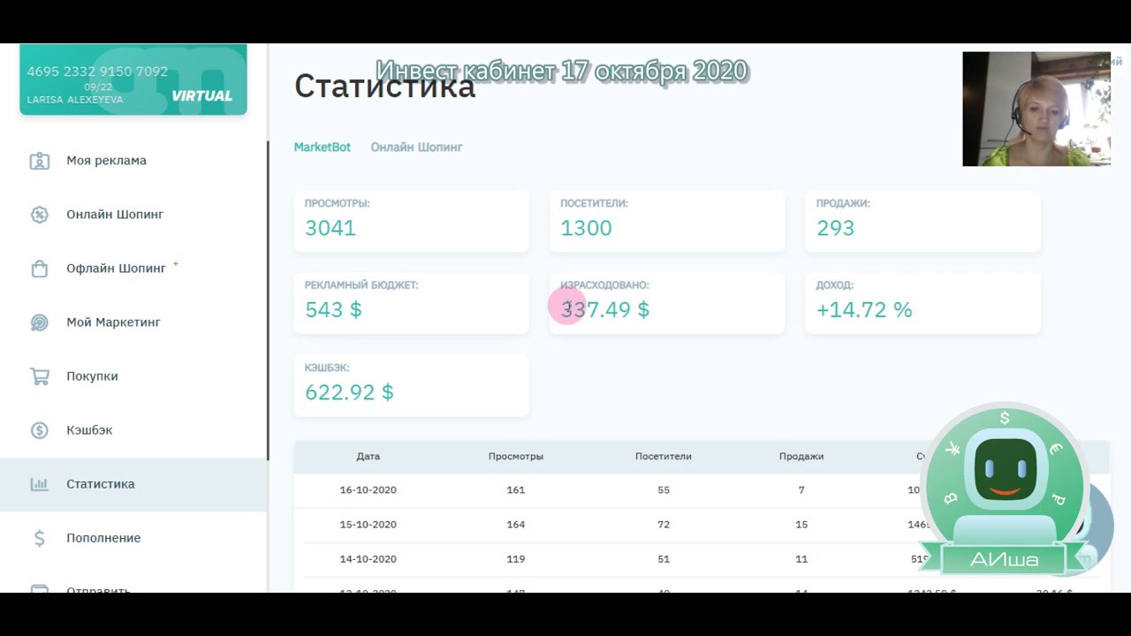Click sales value 11 in table
The height and width of the screenshot is (636, 1131).
[x=801, y=559]
